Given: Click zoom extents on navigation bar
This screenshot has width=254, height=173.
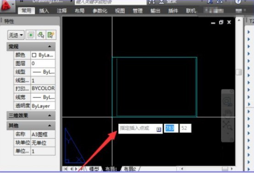Looking at the screenshot, I should (228, 125).
